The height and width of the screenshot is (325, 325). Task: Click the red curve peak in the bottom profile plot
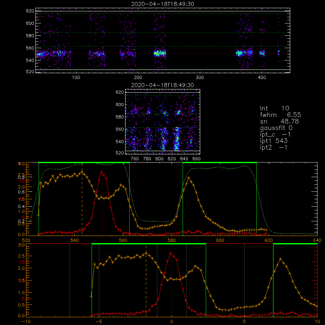pyautogui.click(x=171, y=253)
